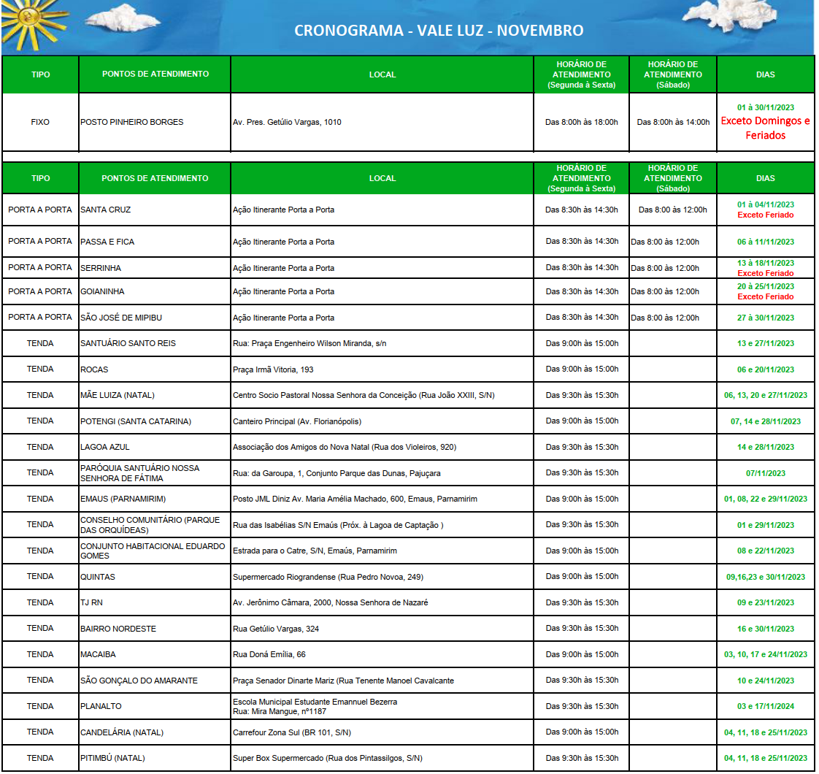Click the '06 e 20/11/2023' date

[x=765, y=369]
